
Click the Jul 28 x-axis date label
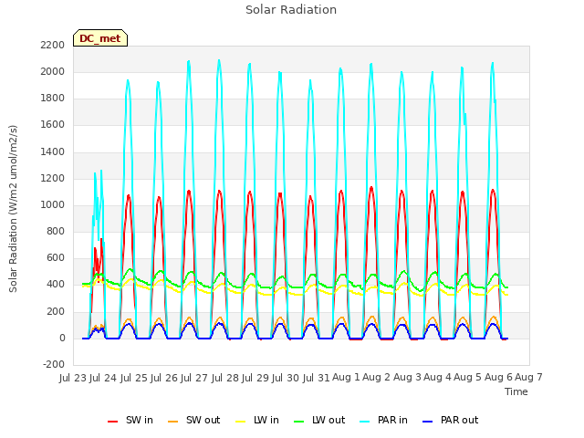click(x=225, y=378)
